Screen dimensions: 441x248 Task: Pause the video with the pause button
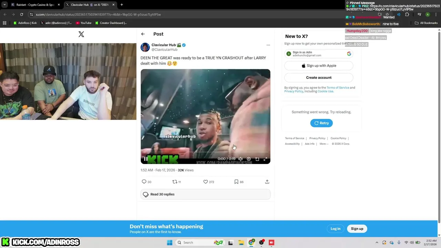tap(146, 159)
